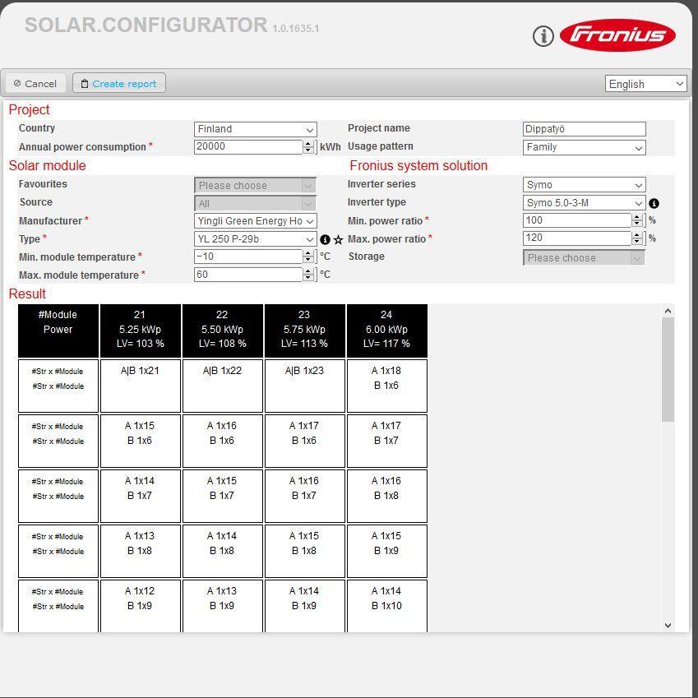Viewport: 698px width, 698px height.
Task: Select cell A 1x15 B 1x6
Action: coord(141,441)
